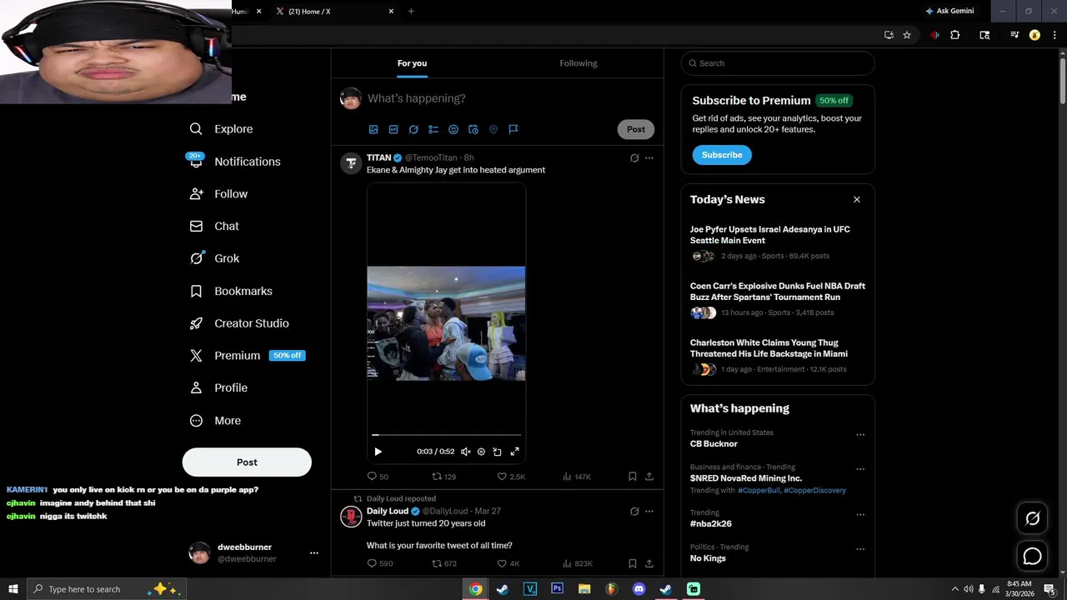Seek on the video progress bar

[446, 435]
